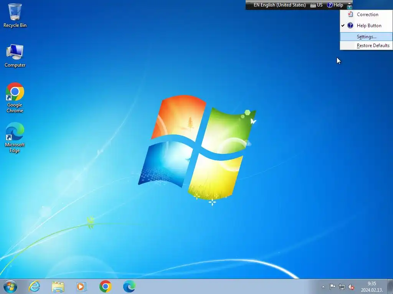Open the Action Center flag icon
This screenshot has height=294, width=393.
332,287
